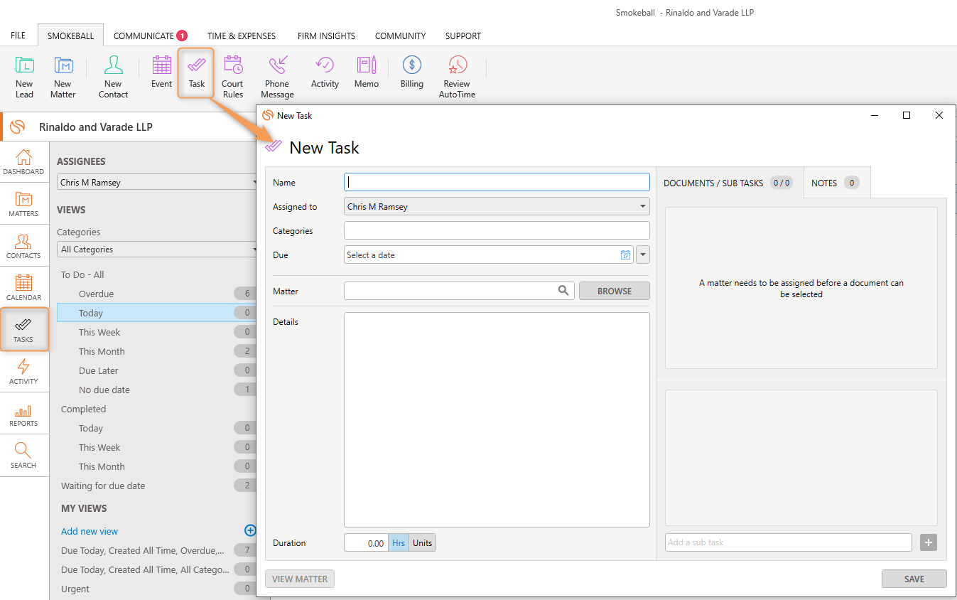The width and height of the screenshot is (957, 600).
Task: Select This Month under To Do
Action: coord(157,351)
